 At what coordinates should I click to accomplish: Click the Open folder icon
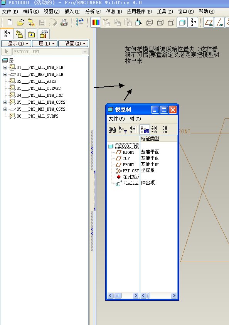(20, 22)
